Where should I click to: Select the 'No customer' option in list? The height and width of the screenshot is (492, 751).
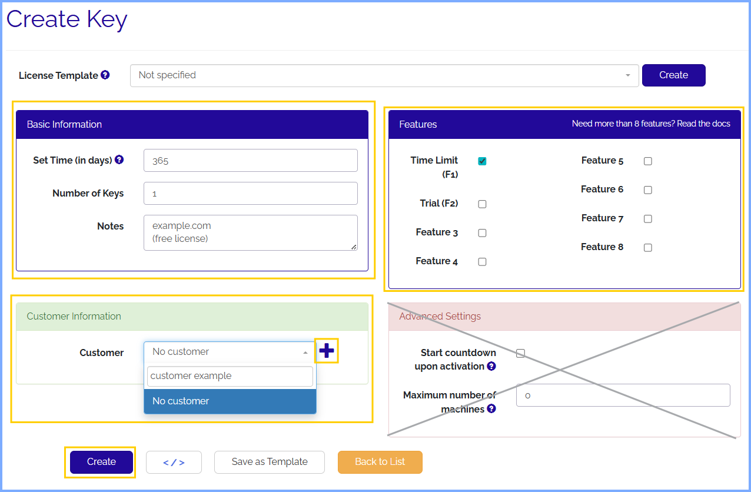coord(230,401)
